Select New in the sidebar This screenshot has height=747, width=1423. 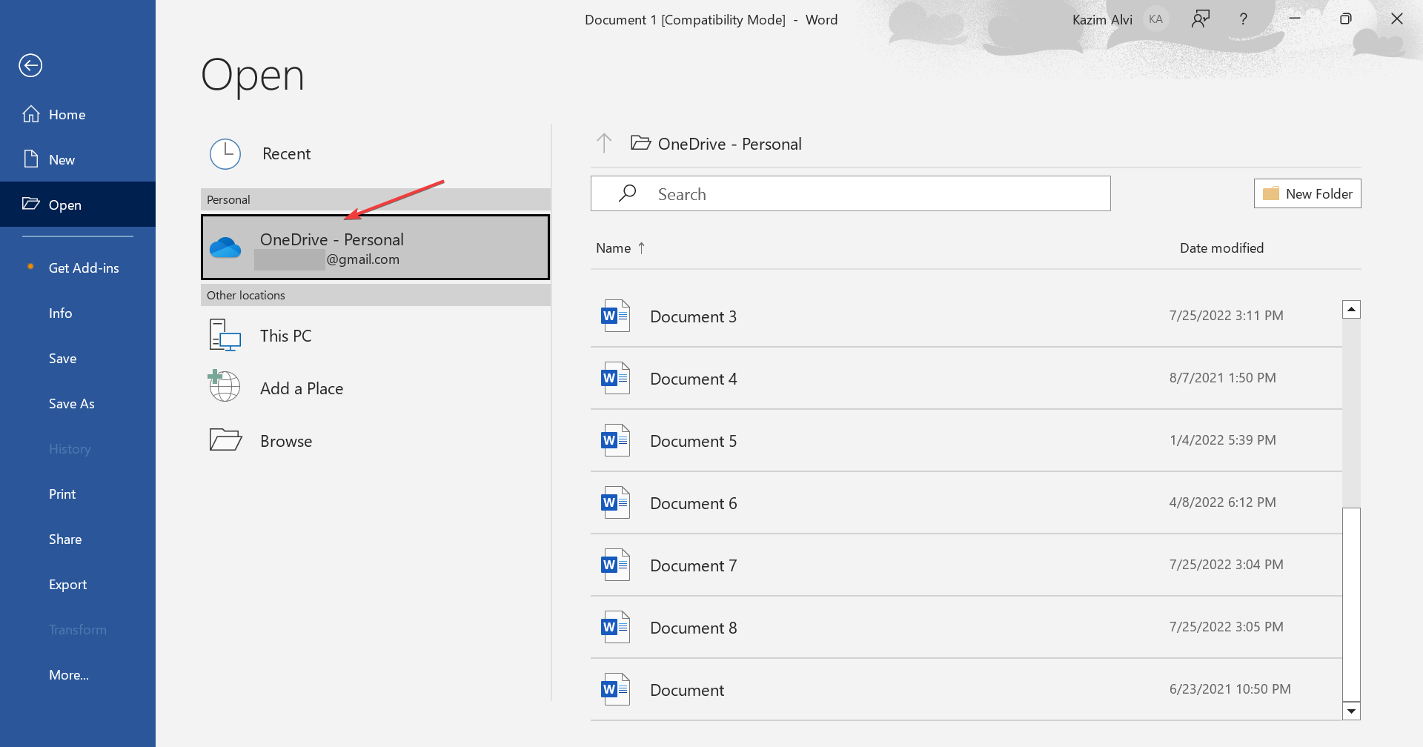(78, 159)
